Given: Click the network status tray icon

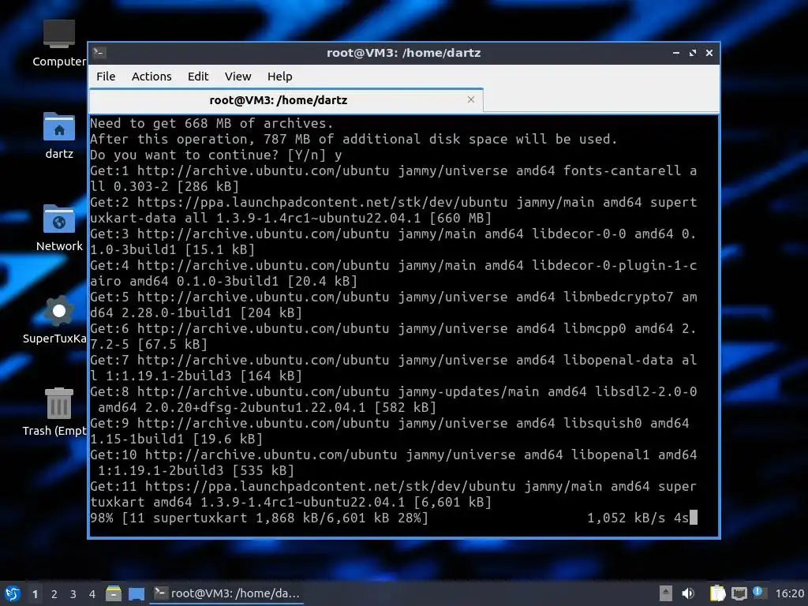Looking at the screenshot, I should pos(739,593).
